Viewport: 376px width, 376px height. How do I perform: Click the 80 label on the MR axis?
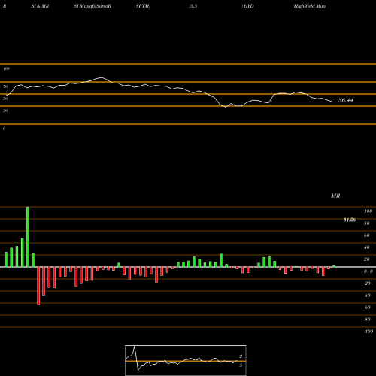[x=367, y=223]
